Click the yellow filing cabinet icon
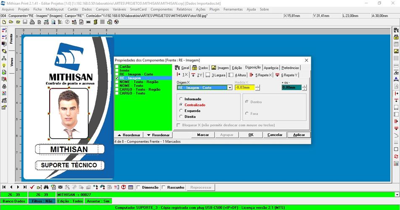400x210 pixels. point(95,22)
